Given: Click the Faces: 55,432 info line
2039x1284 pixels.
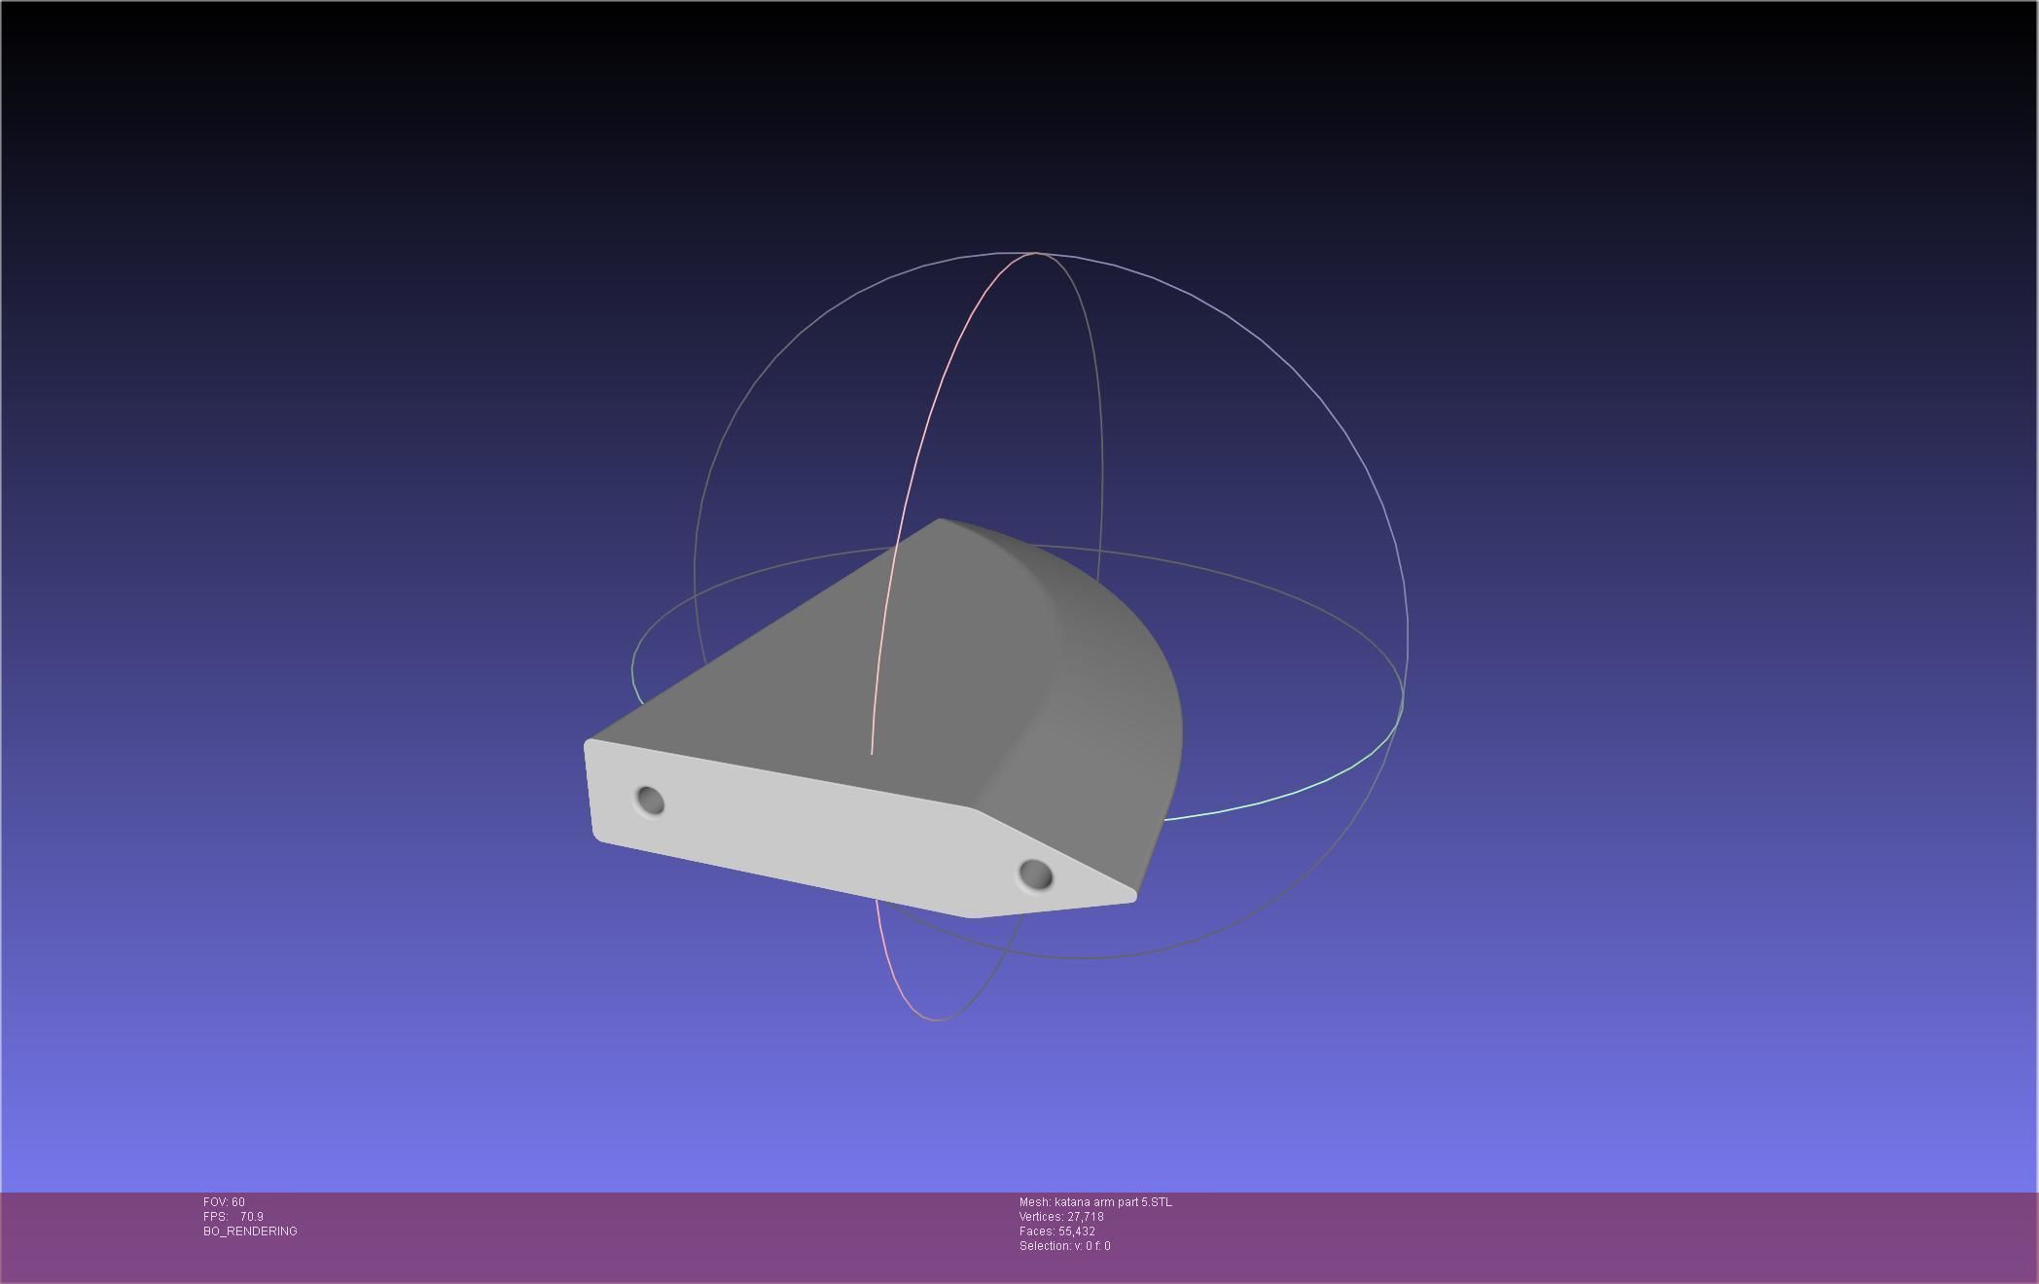Looking at the screenshot, I should tap(1057, 1231).
